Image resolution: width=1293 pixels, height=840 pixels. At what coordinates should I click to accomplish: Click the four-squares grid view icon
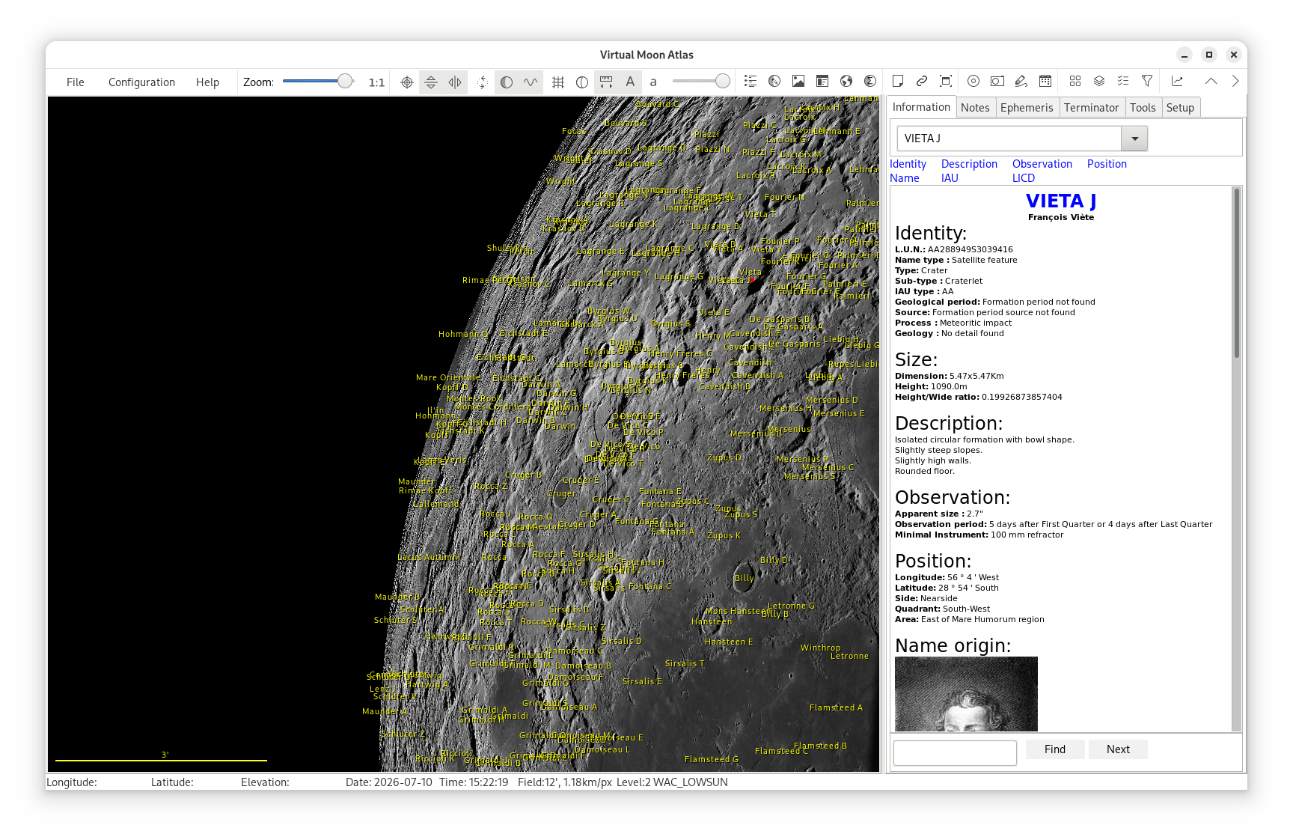1075,81
